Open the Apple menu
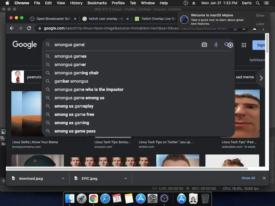 [x=7, y=3]
